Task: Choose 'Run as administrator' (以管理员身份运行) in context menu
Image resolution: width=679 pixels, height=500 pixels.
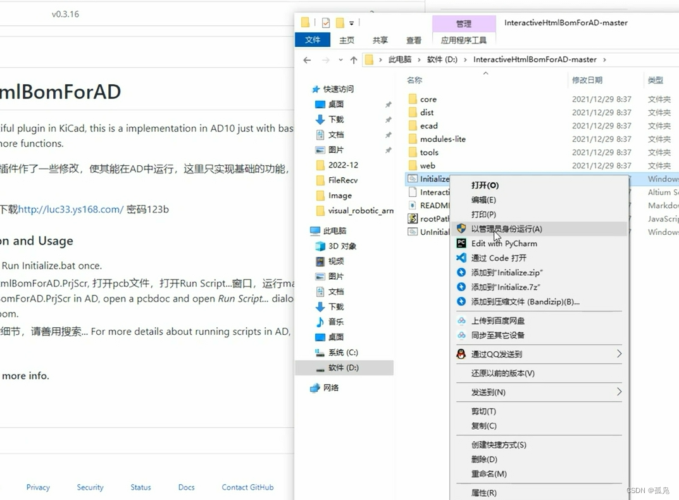Action: [x=539, y=228]
